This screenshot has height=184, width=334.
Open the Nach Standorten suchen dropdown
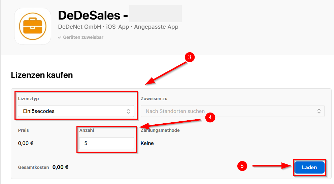click(x=232, y=111)
